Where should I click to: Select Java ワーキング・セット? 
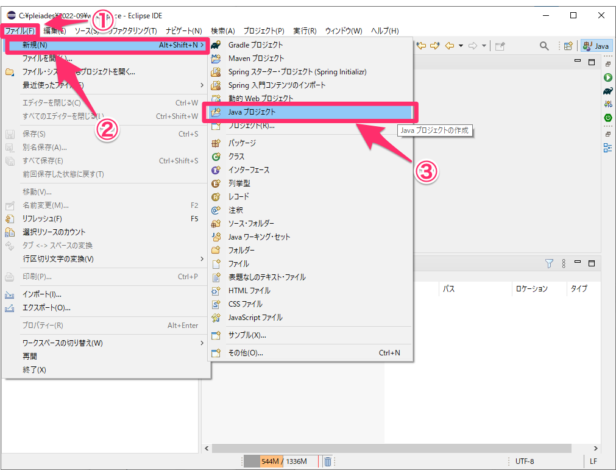point(310,237)
